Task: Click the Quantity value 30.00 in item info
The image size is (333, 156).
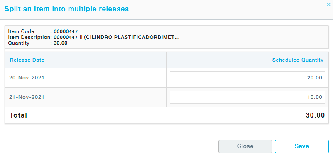Action: point(61,43)
